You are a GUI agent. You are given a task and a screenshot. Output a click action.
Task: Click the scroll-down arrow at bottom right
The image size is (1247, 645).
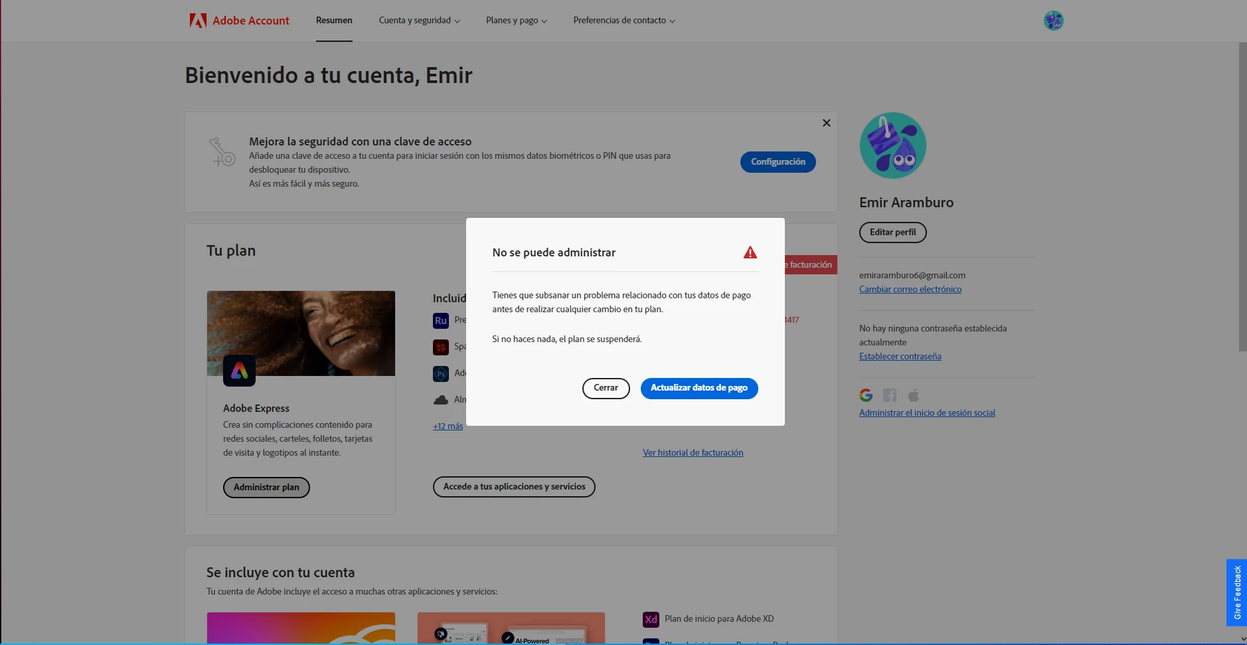(x=1243, y=639)
